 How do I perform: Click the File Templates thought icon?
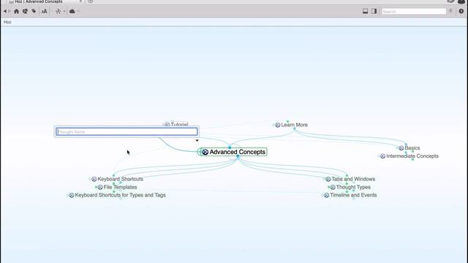click(x=100, y=187)
